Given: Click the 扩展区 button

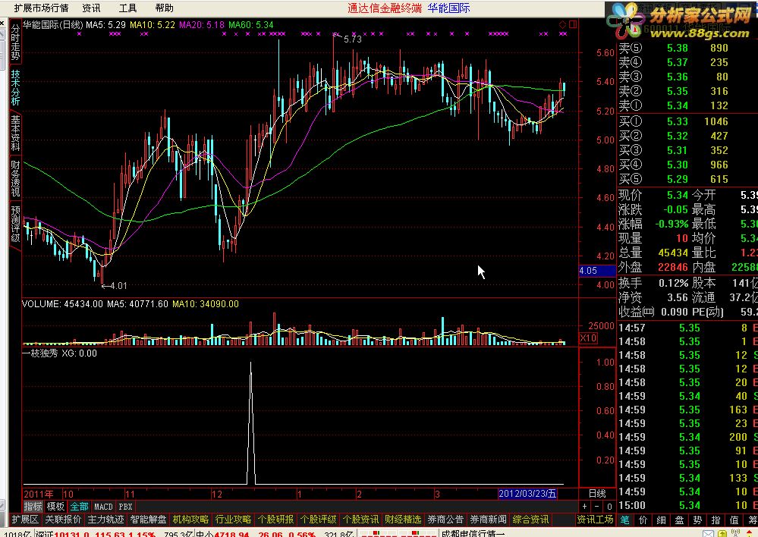Looking at the screenshot, I should 25,520.
